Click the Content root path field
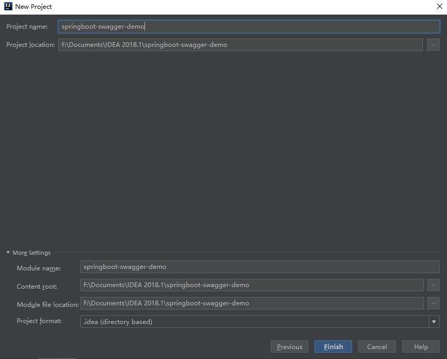Image resolution: width=447 pixels, height=359 pixels. 252,285
